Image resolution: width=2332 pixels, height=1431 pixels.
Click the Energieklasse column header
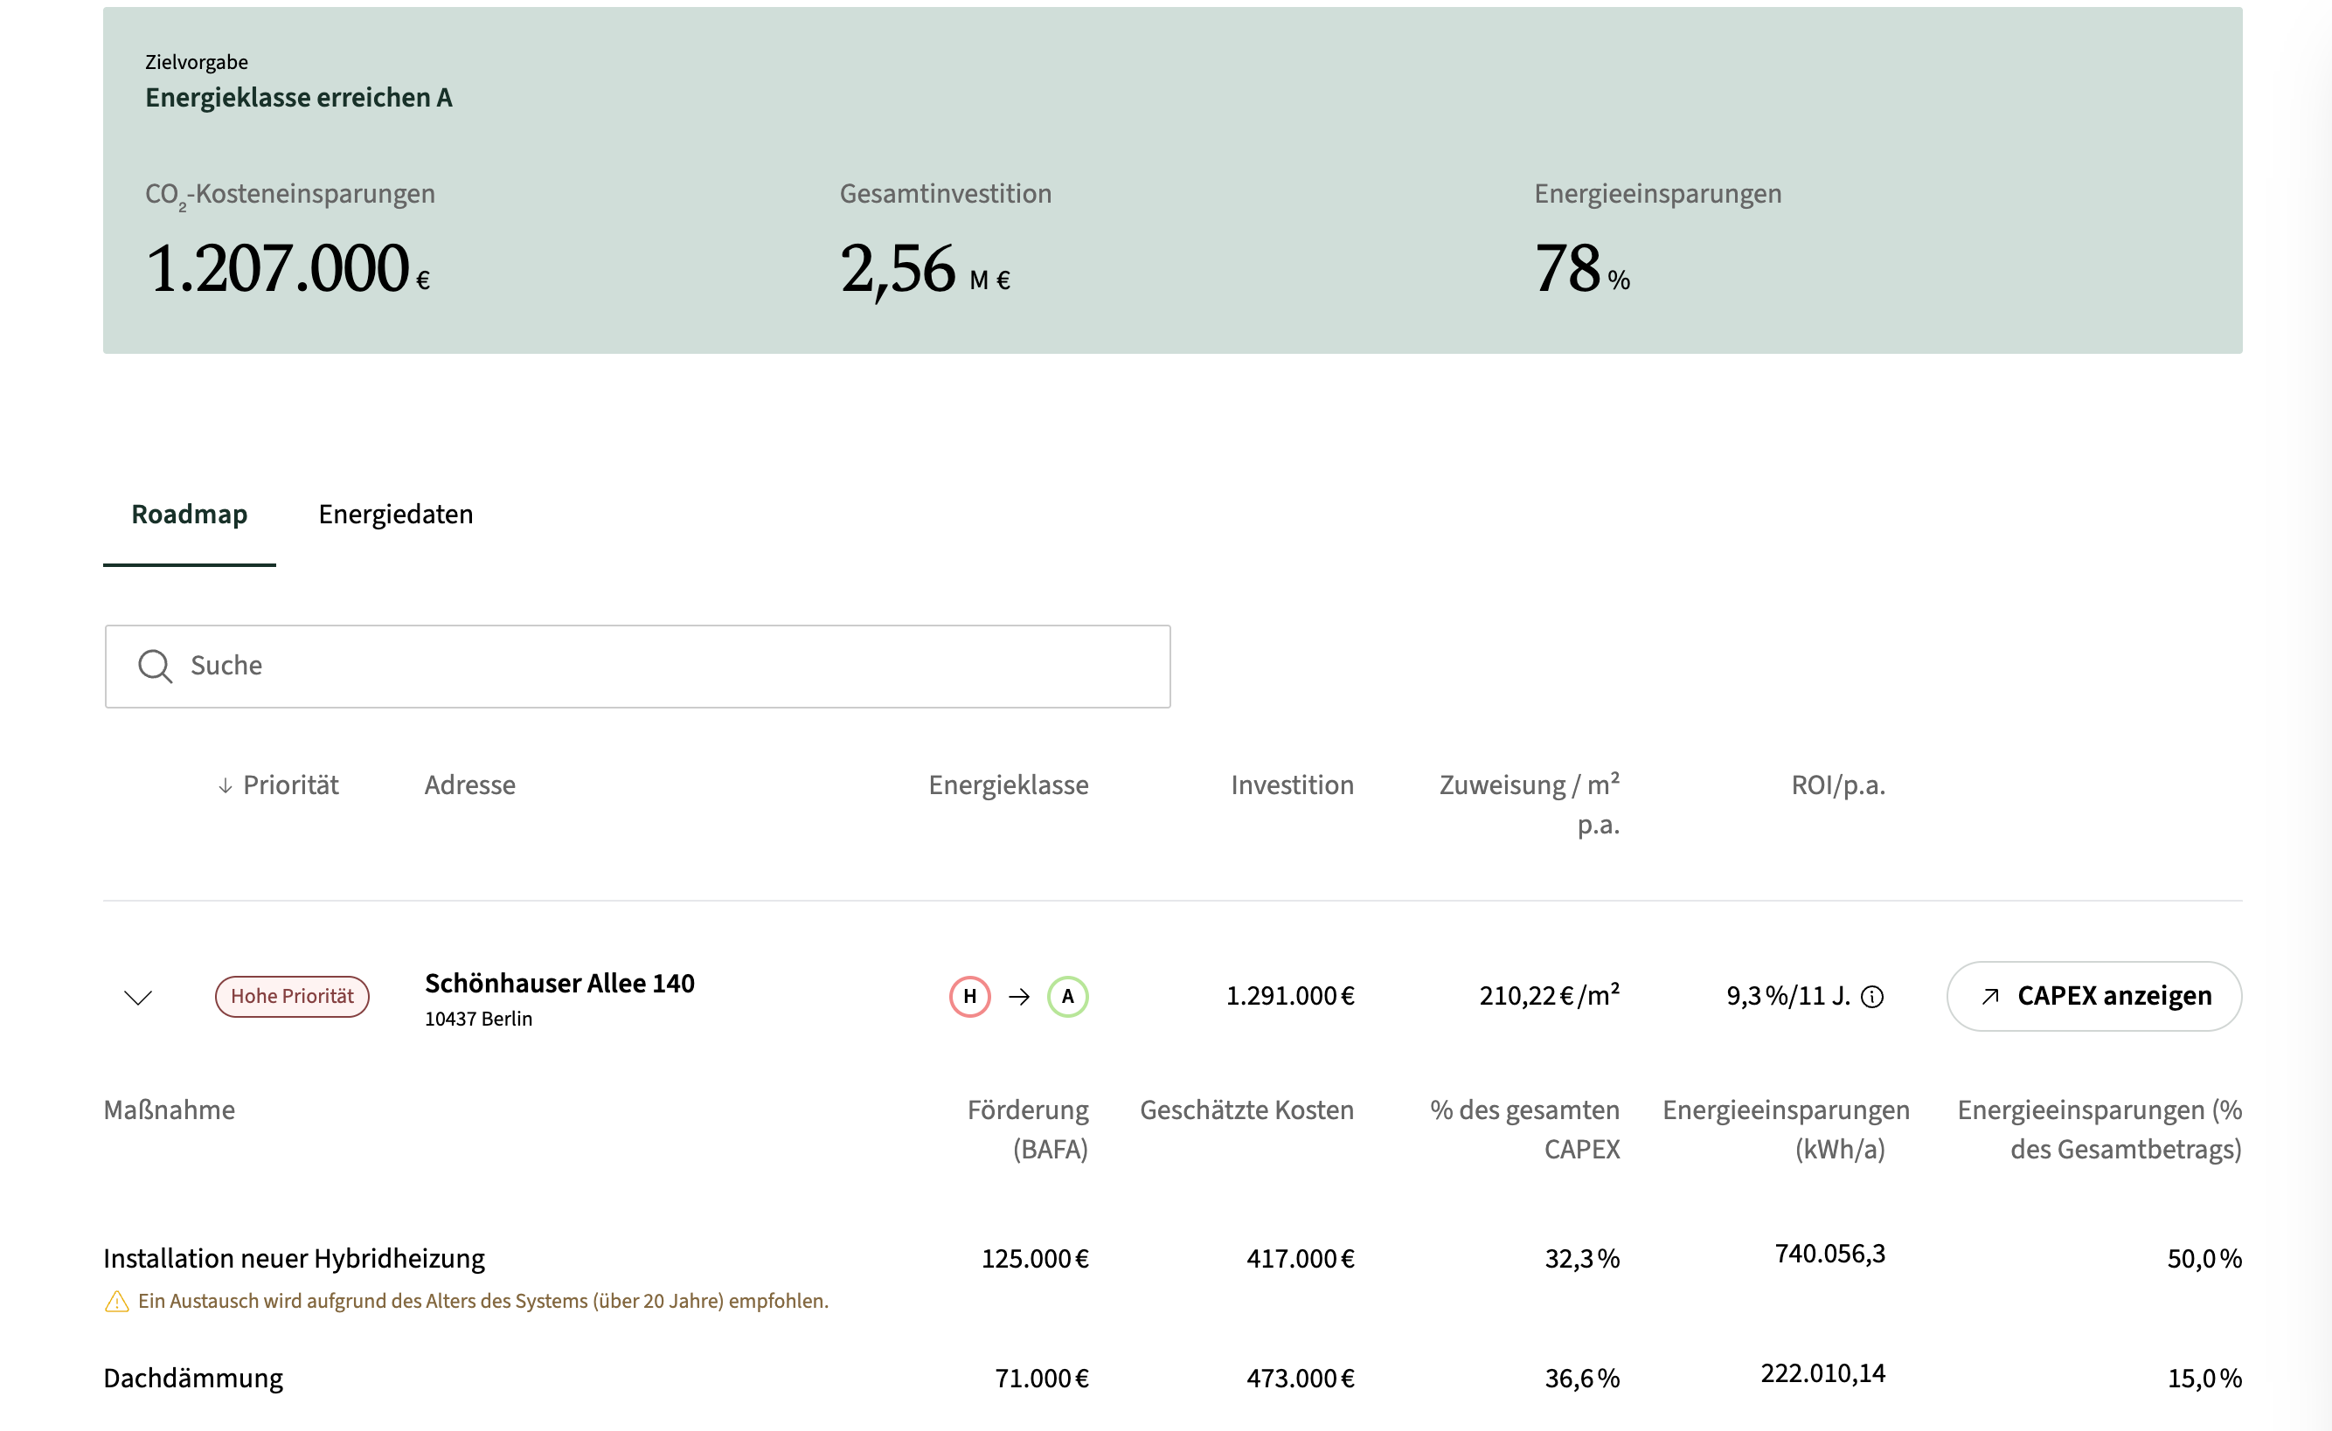pos(1009,785)
